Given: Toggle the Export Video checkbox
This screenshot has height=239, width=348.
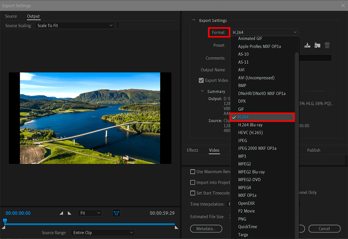Looking at the screenshot, I should point(201,81).
